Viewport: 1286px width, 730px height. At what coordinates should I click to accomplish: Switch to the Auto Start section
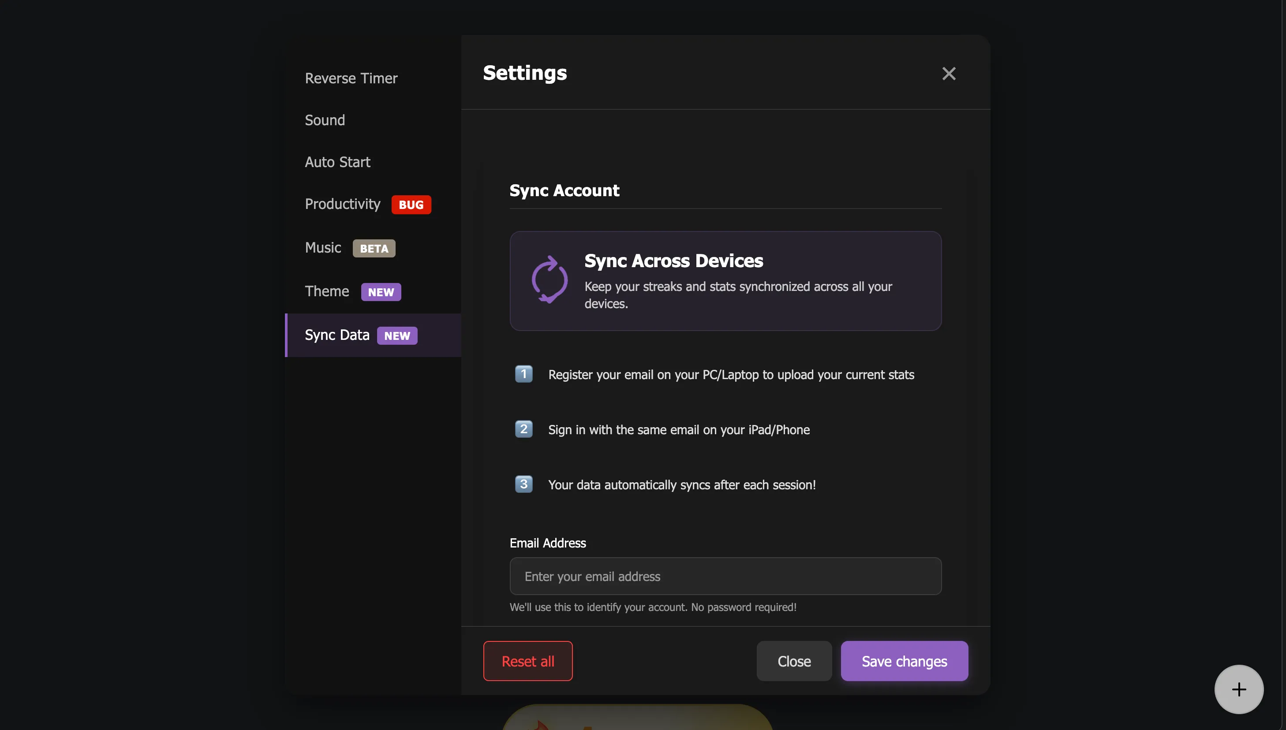[337, 161]
